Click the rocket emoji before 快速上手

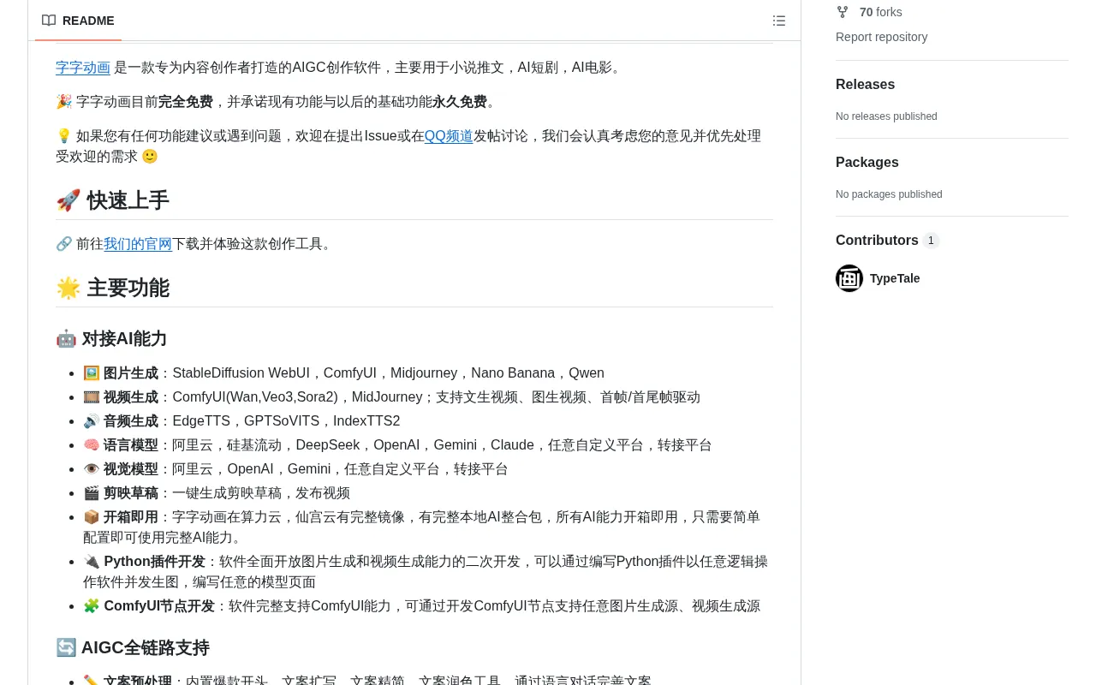tap(68, 200)
